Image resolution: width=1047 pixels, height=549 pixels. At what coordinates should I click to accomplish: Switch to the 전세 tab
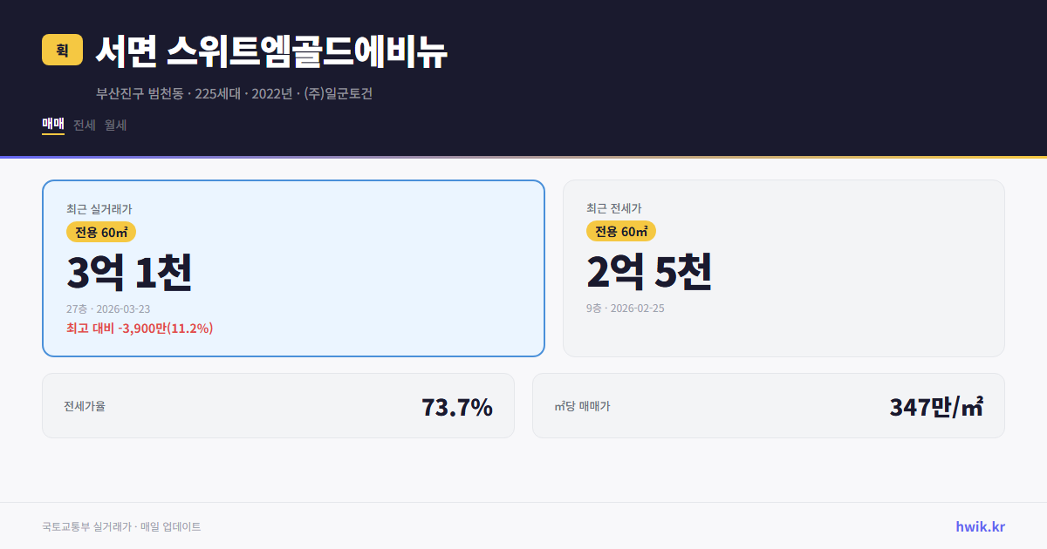pyautogui.click(x=84, y=125)
